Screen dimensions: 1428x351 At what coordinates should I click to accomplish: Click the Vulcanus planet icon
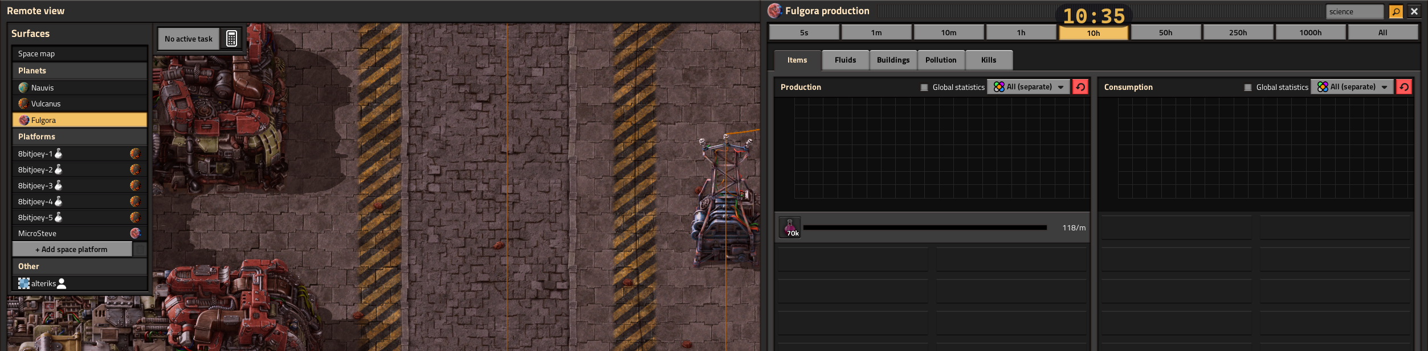tap(23, 104)
